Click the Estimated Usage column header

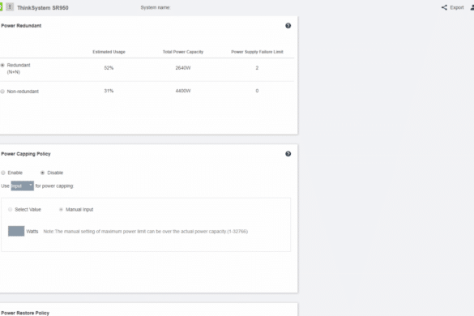(109, 52)
